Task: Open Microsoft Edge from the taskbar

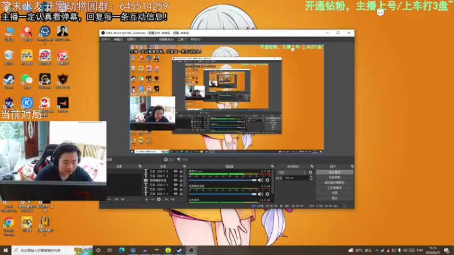Action: (x=121, y=250)
